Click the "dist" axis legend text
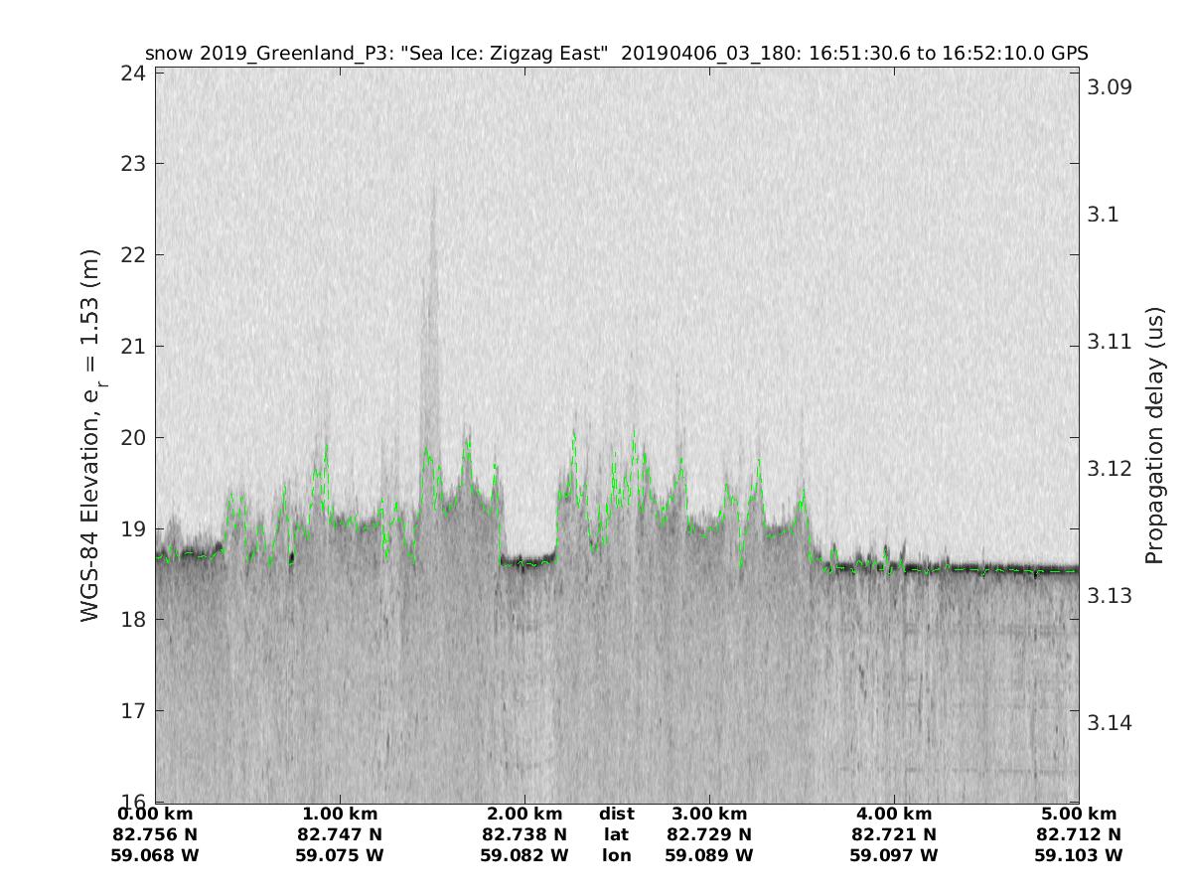Viewport: 1192px width, 894px height. tap(616, 814)
